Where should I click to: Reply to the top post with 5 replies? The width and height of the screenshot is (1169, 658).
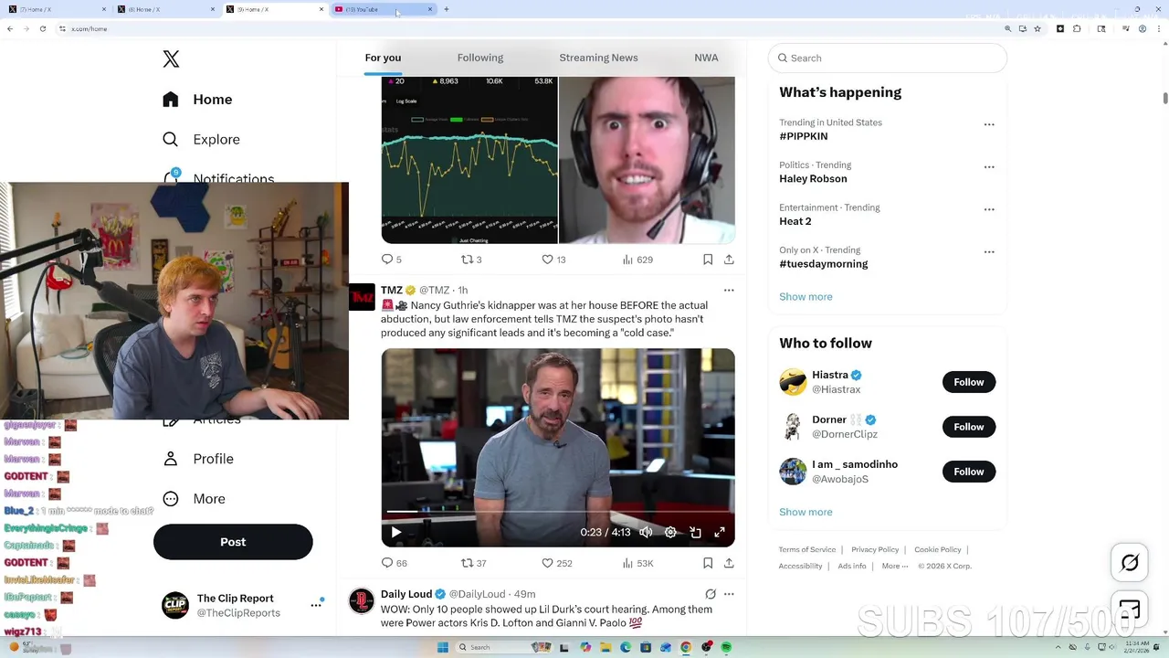(x=391, y=260)
